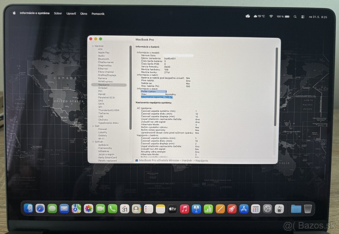
Task: Open the Upraviť menu
Action: pyautogui.click(x=71, y=14)
